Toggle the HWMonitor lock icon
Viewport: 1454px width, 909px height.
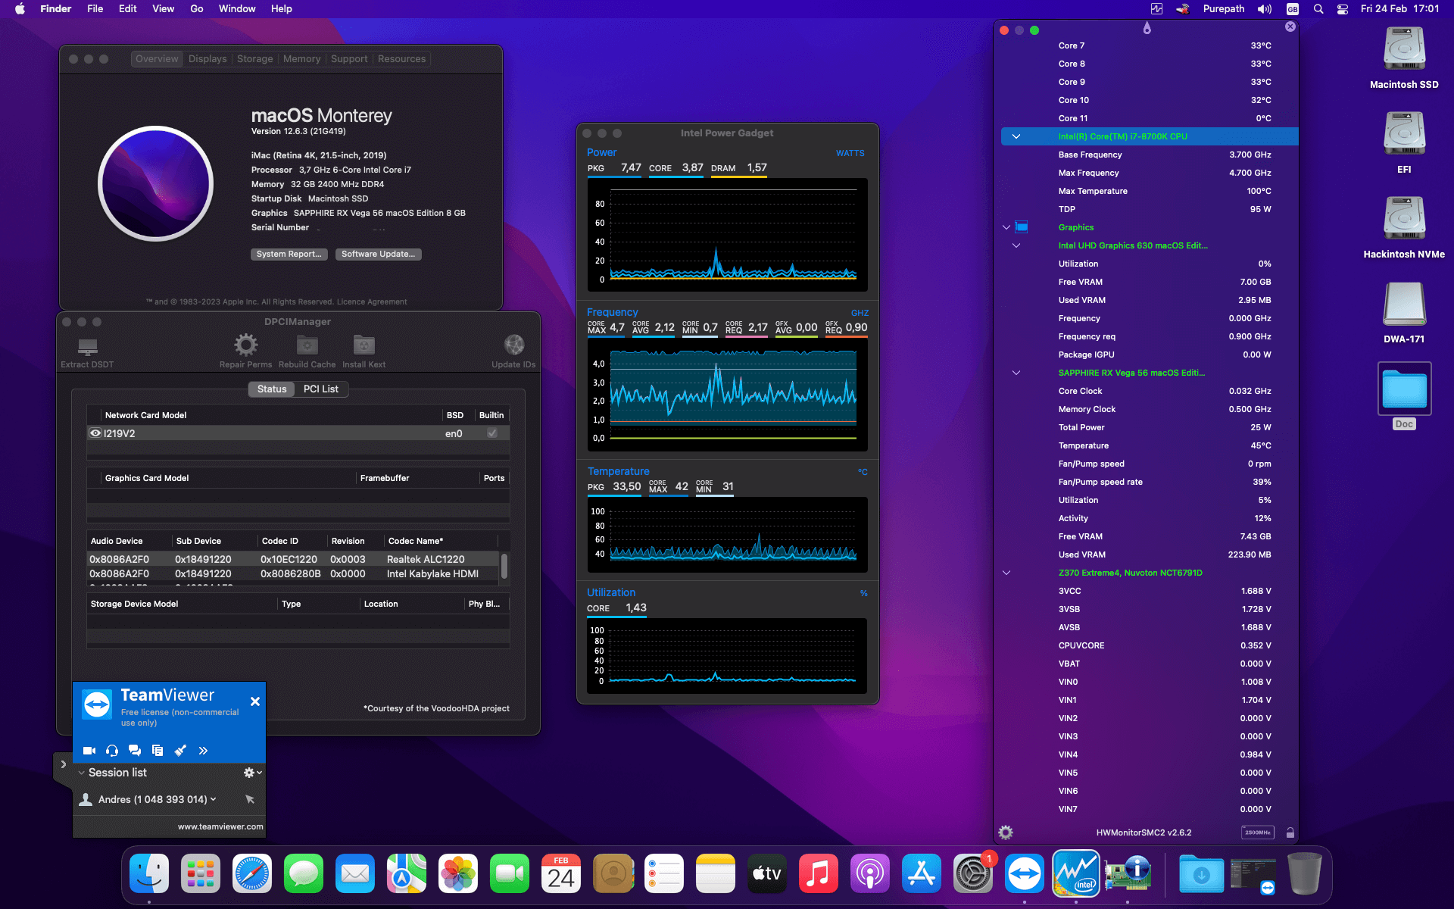[1290, 832]
